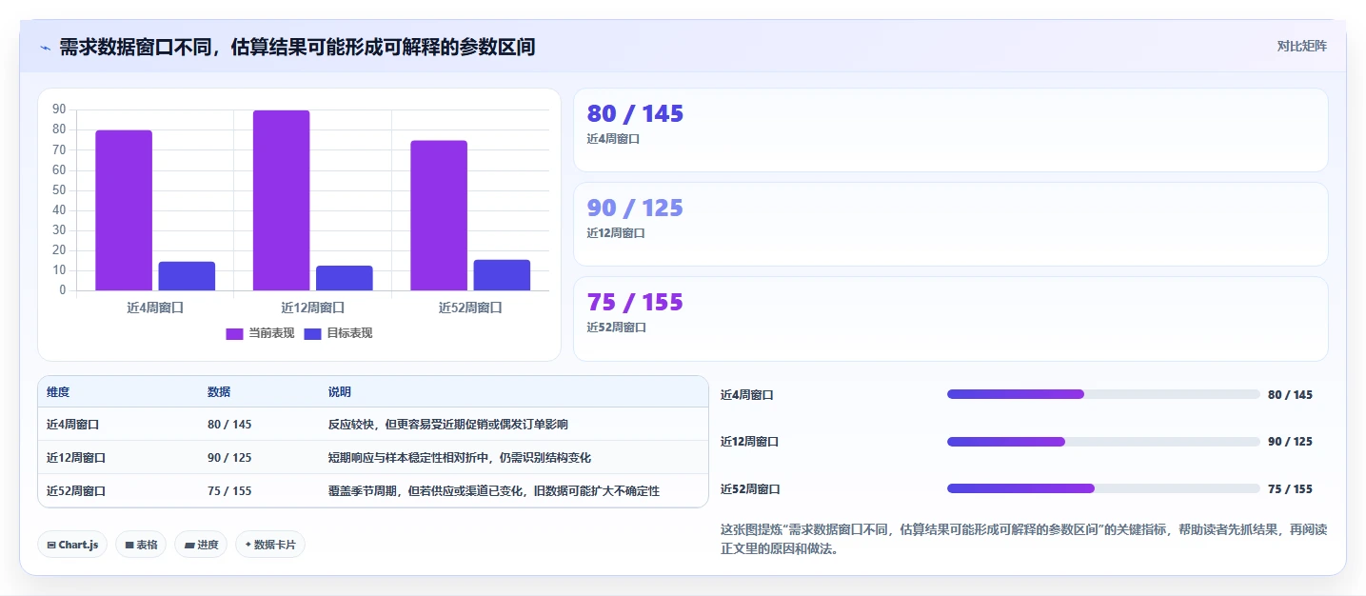Click the purple bar for 近4周窗口
This screenshot has height=596, width=1366.
pyautogui.click(x=124, y=210)
